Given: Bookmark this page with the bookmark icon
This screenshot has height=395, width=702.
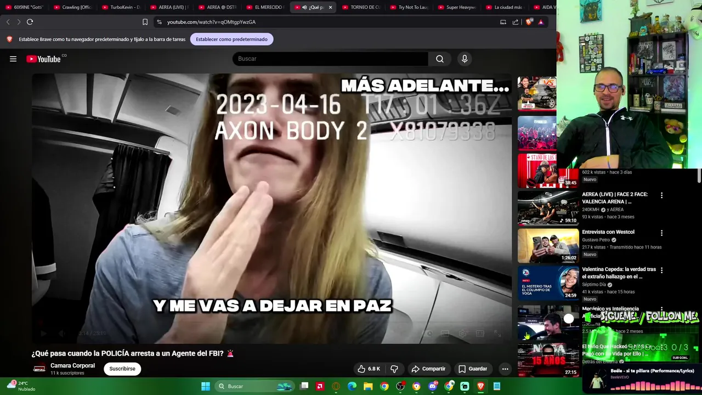Looking at the screenshot, I should click(145, 22).
